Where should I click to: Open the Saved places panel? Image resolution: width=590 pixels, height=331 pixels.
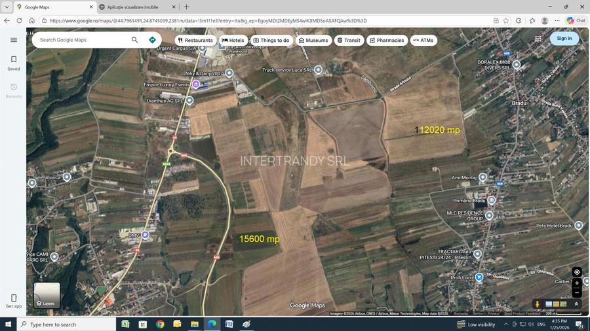pos(14,63)
